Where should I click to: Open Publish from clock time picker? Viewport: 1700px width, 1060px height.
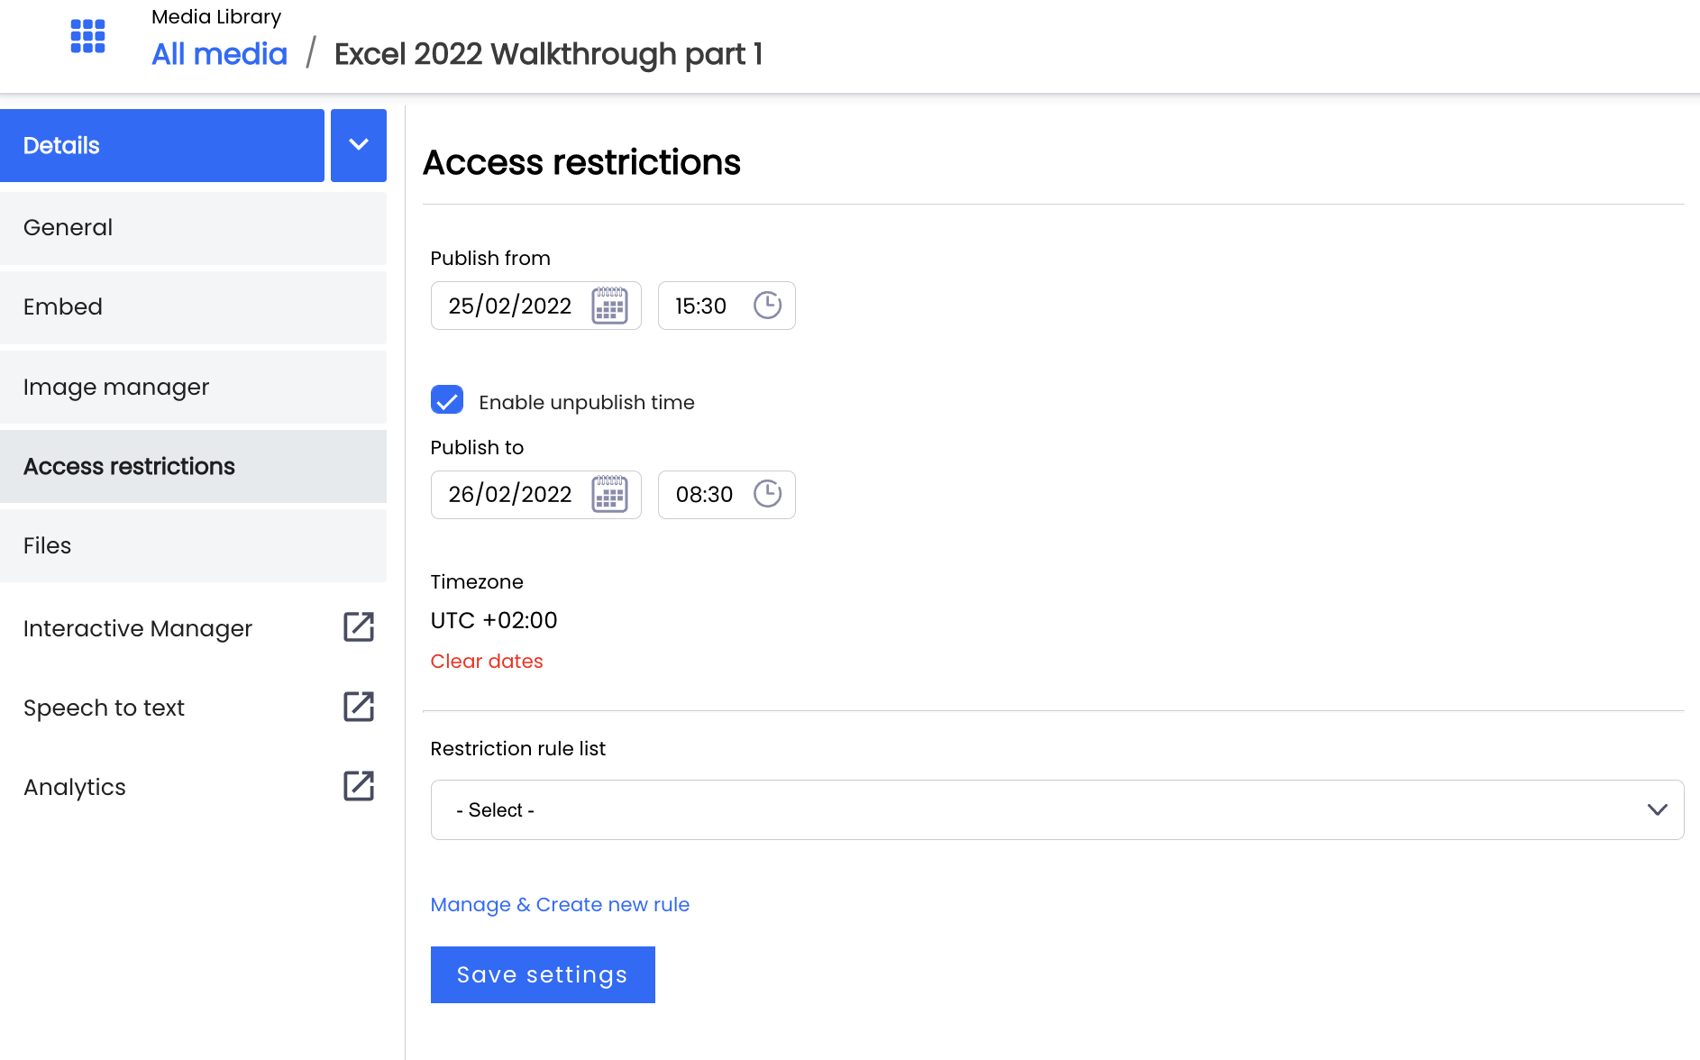click(767, 306)
